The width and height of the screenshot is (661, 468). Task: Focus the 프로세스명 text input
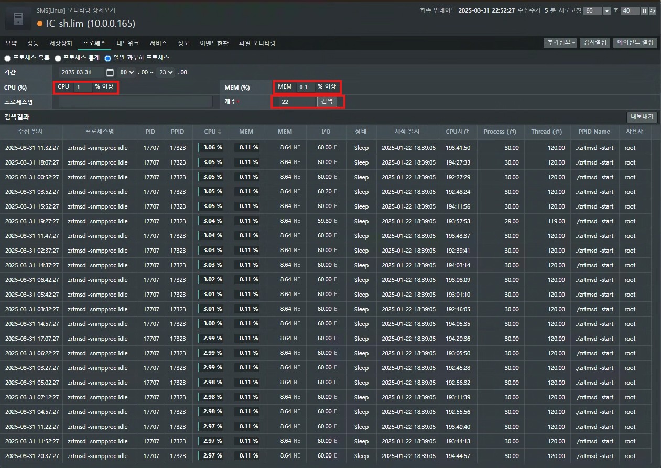pyautogui.click(x=136, y=102)
